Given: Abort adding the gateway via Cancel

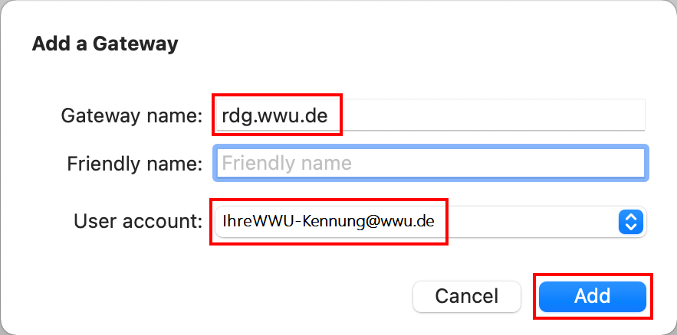Looking at the screenshot, I should click(x=467, y=296).
